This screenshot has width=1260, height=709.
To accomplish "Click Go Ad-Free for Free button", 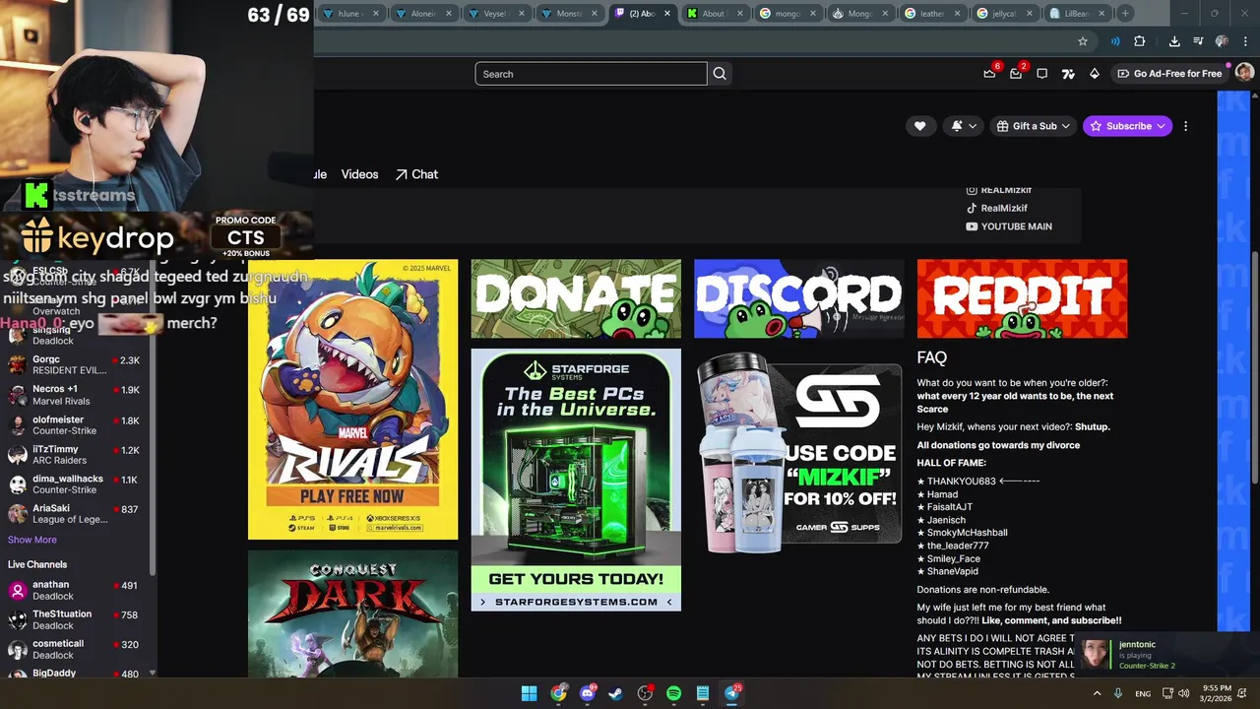I will pos(1169,74).
